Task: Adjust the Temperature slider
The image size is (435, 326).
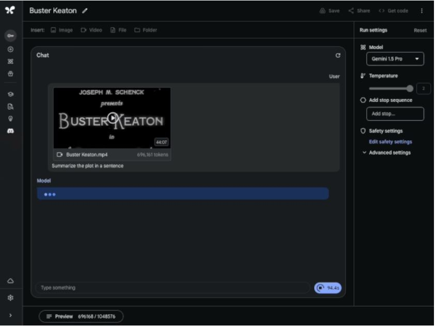Action: [391, 89]
